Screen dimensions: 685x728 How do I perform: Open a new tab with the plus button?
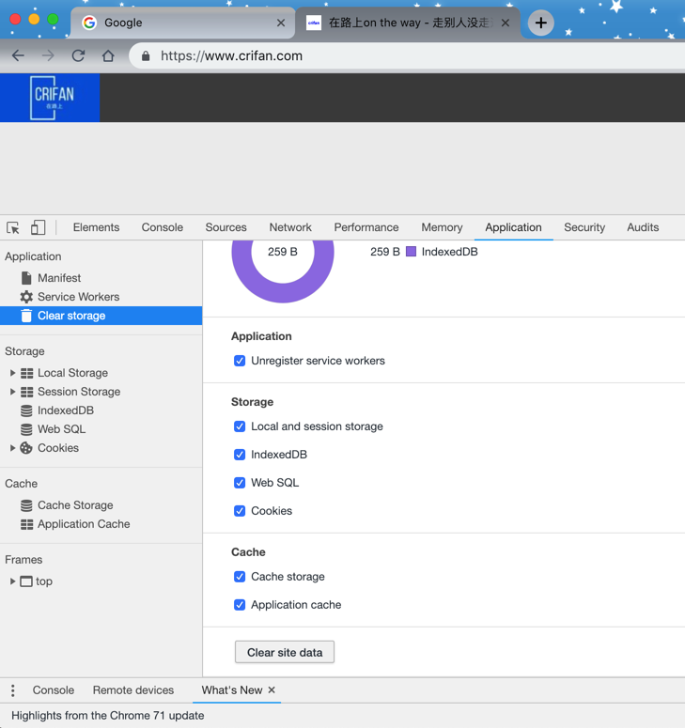tap(540, 23)
